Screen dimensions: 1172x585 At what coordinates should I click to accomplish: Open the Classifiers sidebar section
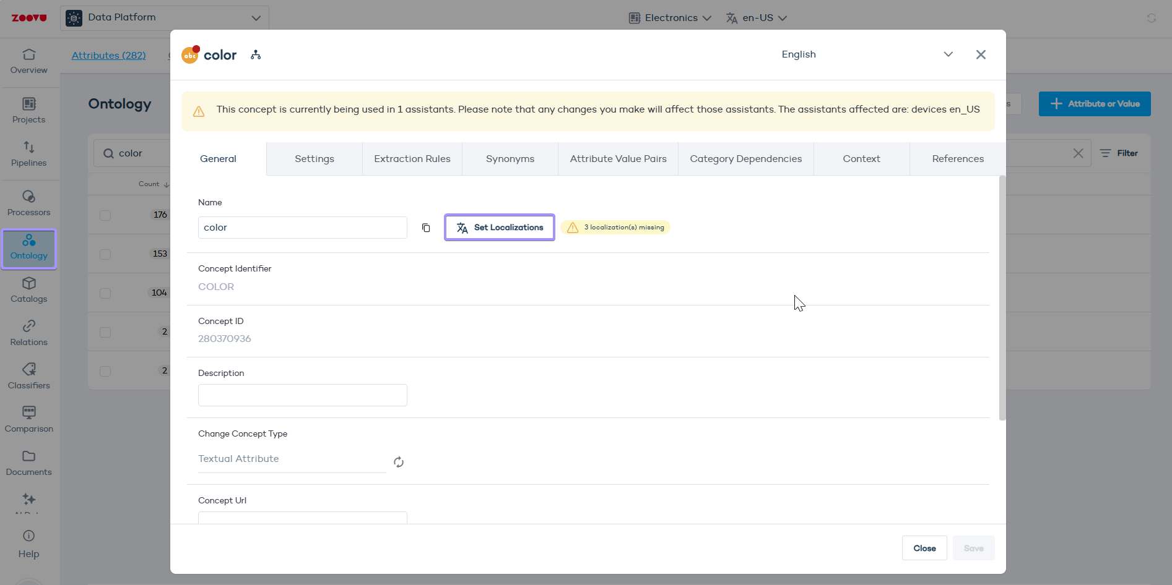(x=29, y=377)
